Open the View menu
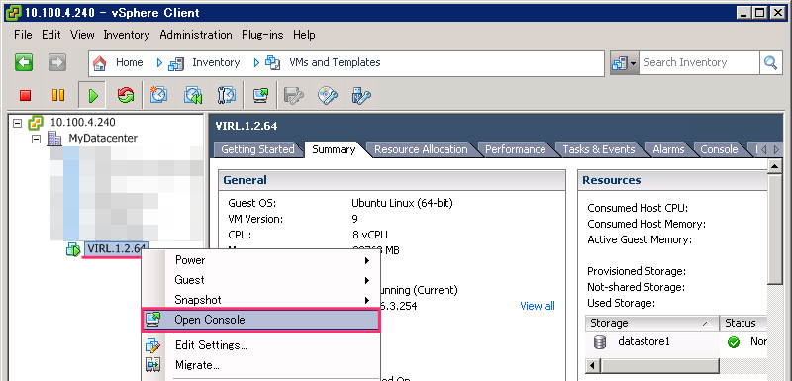Image resolution: width=792 pixels, height=381 pixels. 82,35
